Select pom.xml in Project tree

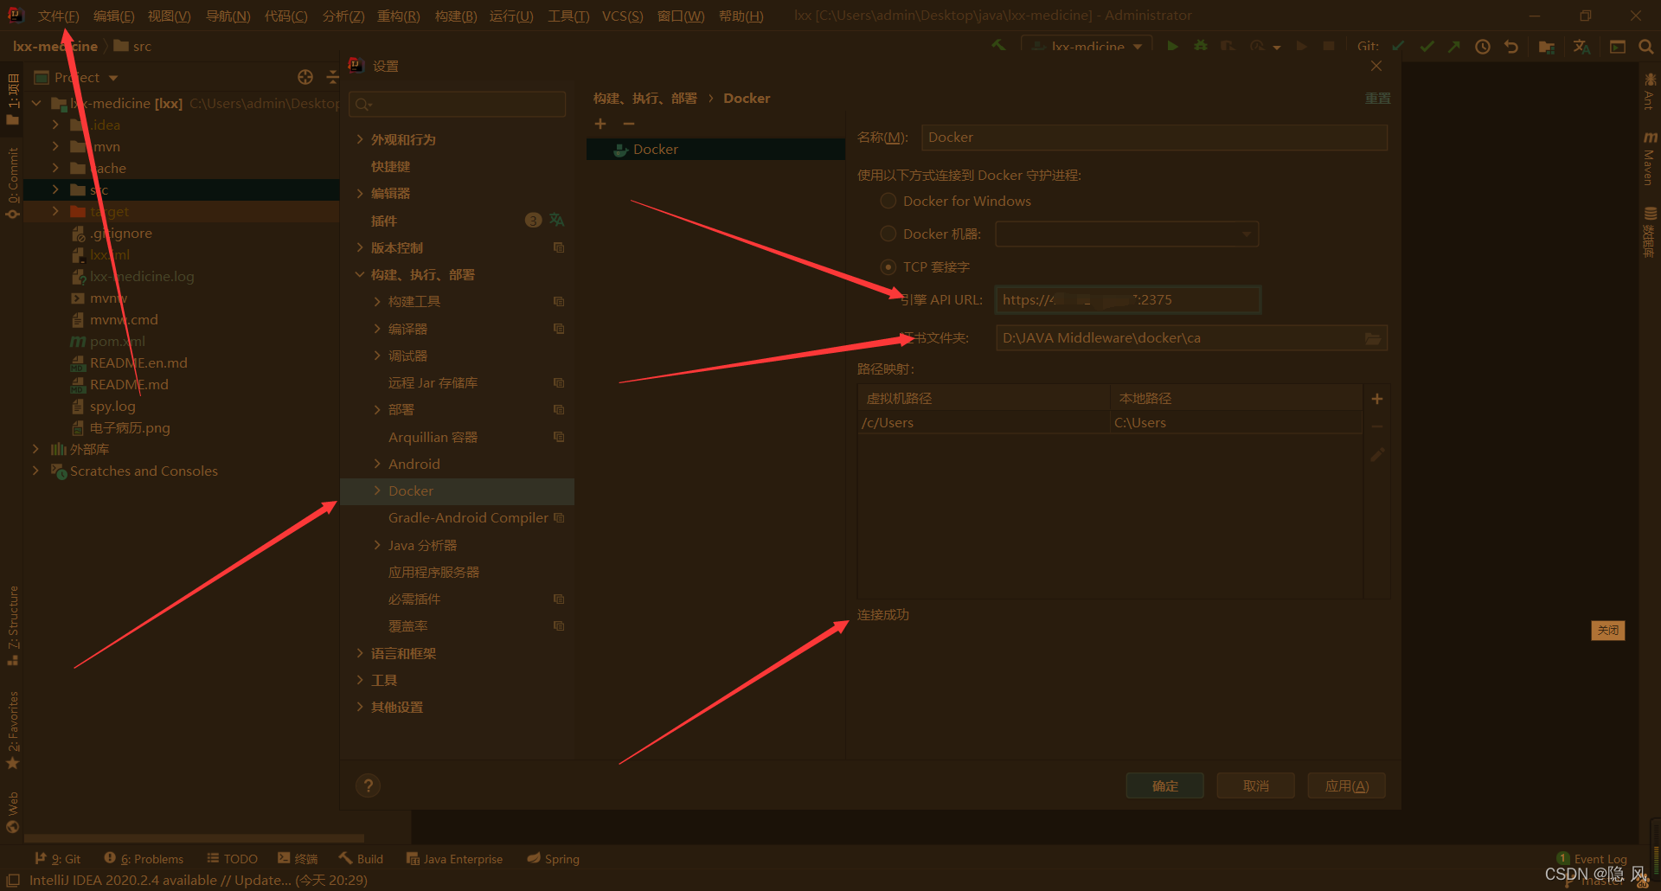coord(117,341)
